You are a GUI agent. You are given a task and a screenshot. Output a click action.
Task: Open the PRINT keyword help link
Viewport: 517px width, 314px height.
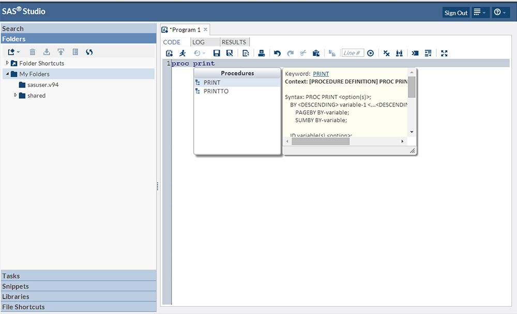(321, 73)
